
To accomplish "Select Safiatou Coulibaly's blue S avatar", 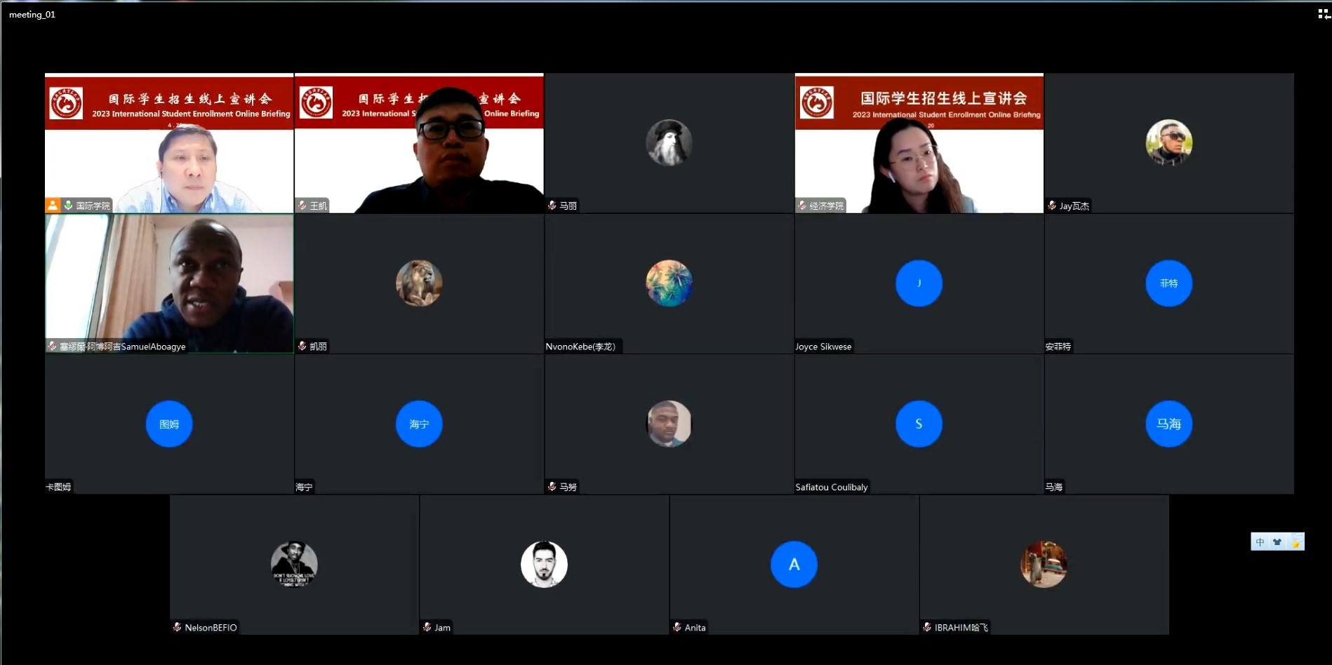I will click(919, 424).
